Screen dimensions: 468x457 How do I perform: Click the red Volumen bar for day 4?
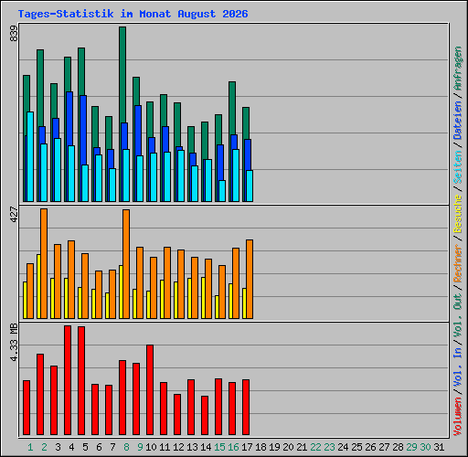click(68, 380)
